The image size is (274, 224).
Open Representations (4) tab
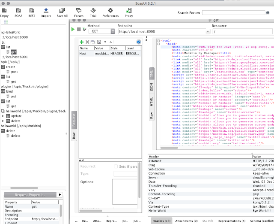(232, 221)
